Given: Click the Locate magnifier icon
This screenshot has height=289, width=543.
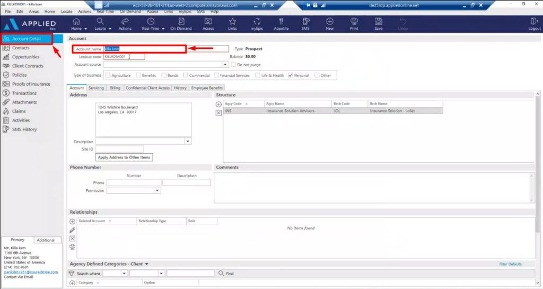Looking at the screenshot, I should pyautogui.click(x=100, y=21).
